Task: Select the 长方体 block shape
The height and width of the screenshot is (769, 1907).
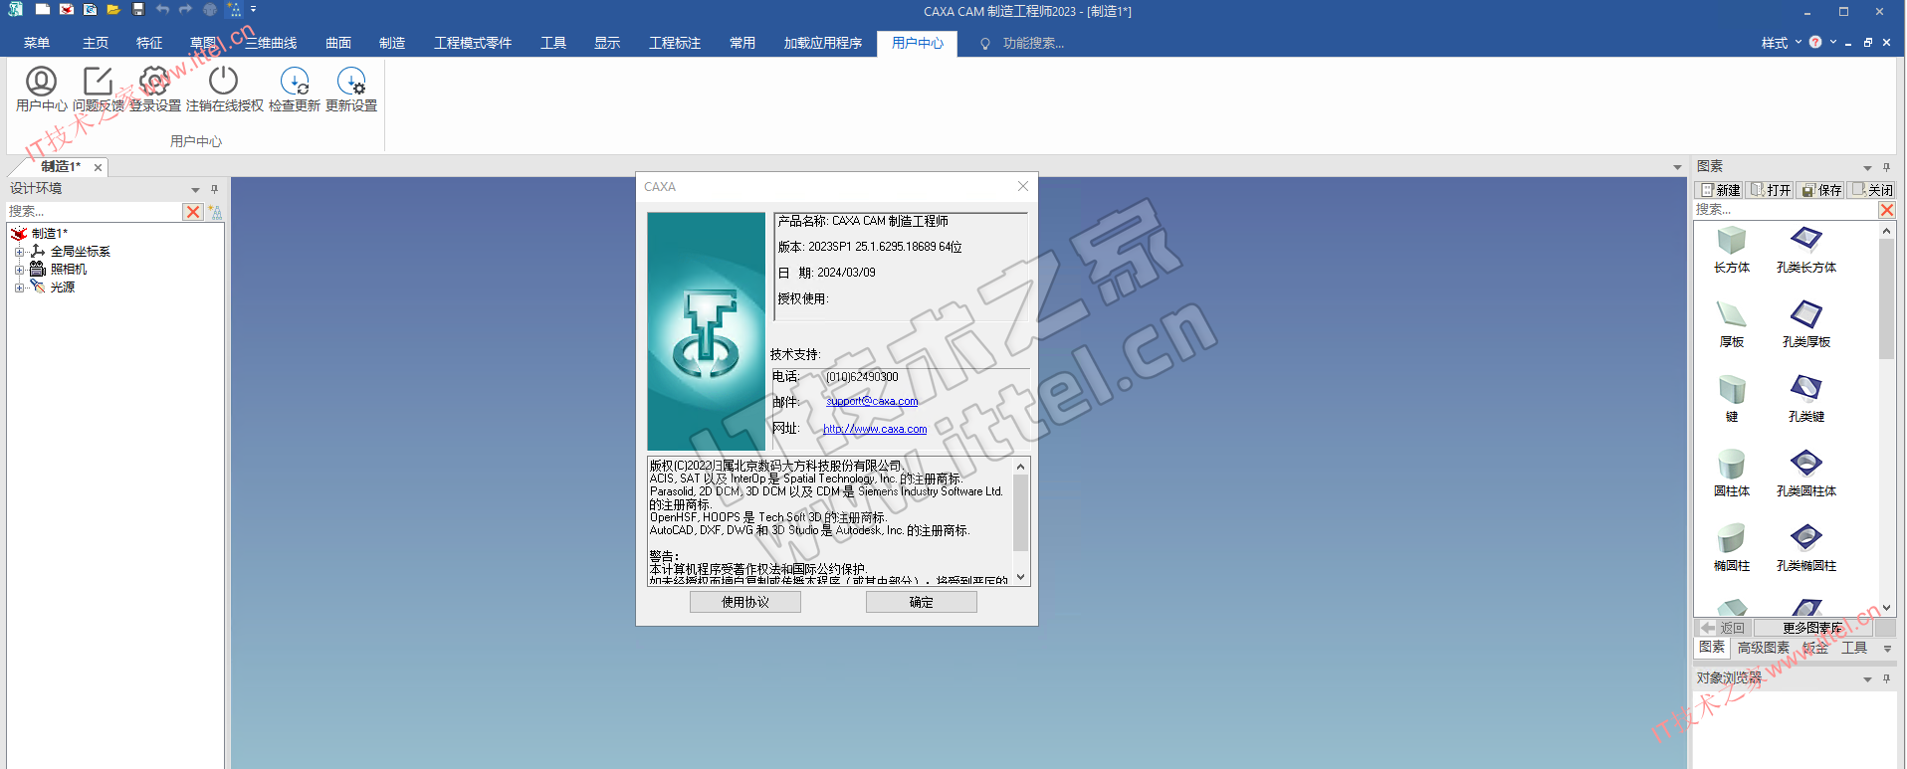Action: 1732,250
